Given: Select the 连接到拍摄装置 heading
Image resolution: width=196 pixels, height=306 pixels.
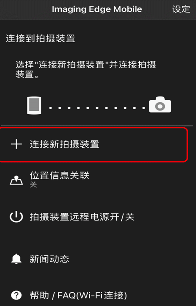Looking at the screenshot, I should (x=41, y=38).
